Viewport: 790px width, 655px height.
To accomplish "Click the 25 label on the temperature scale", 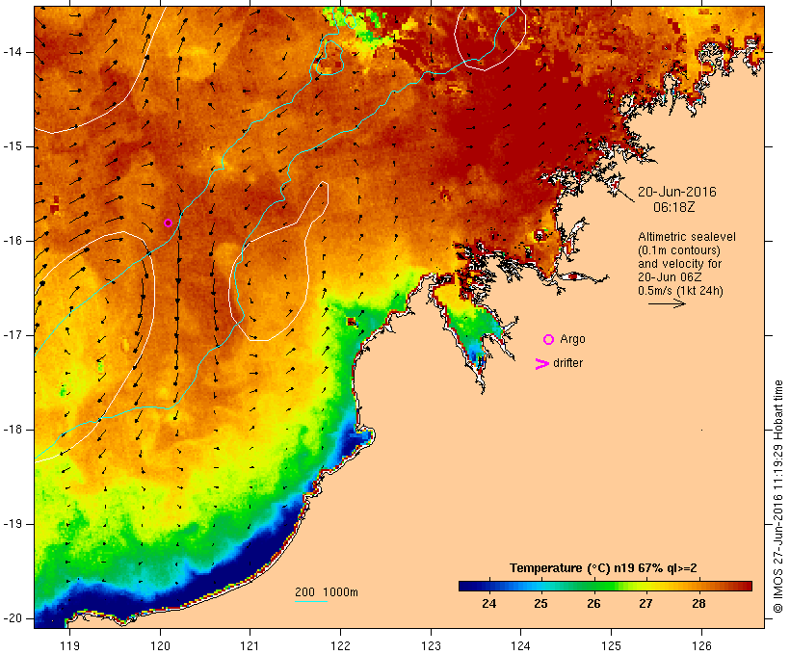I will point(540,604).
